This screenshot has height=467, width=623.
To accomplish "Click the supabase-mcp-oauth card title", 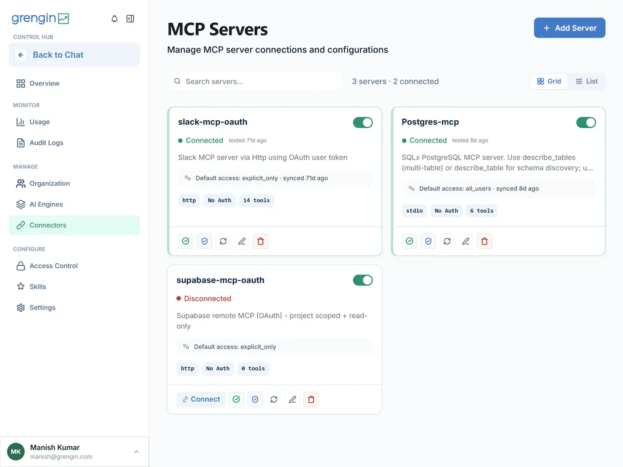I will [x=220, y=280].
